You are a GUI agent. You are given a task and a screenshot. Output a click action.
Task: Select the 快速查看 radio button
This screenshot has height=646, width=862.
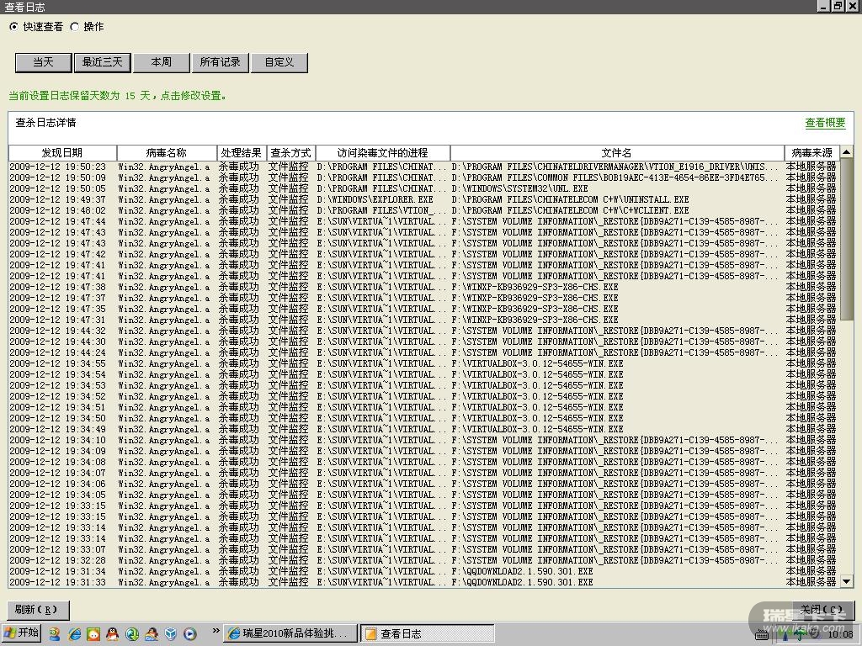pos(13,27)
